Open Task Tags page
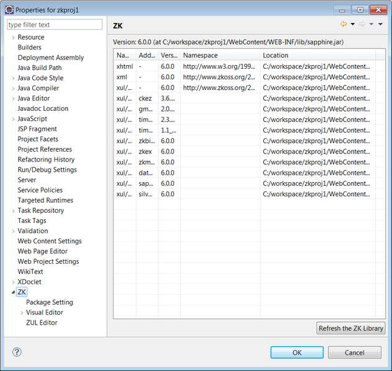This screenshot has height=371, width=392. coord(32,220)
